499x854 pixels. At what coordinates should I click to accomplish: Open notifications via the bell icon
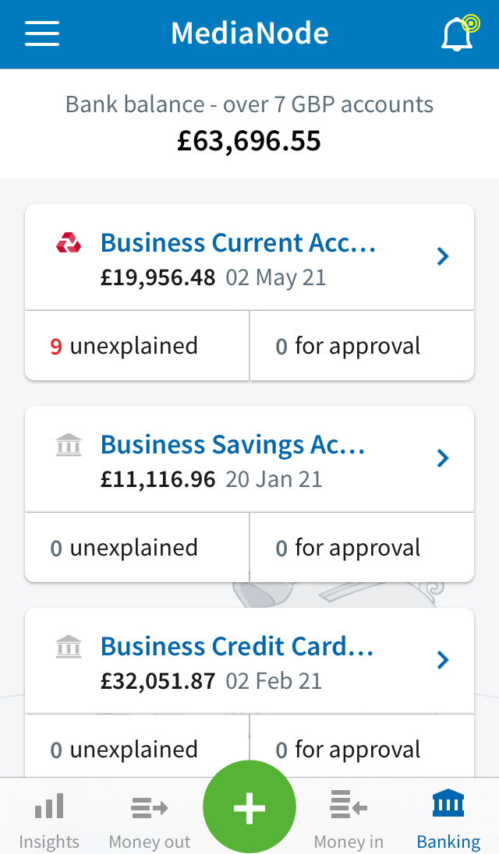pos(456,34)
